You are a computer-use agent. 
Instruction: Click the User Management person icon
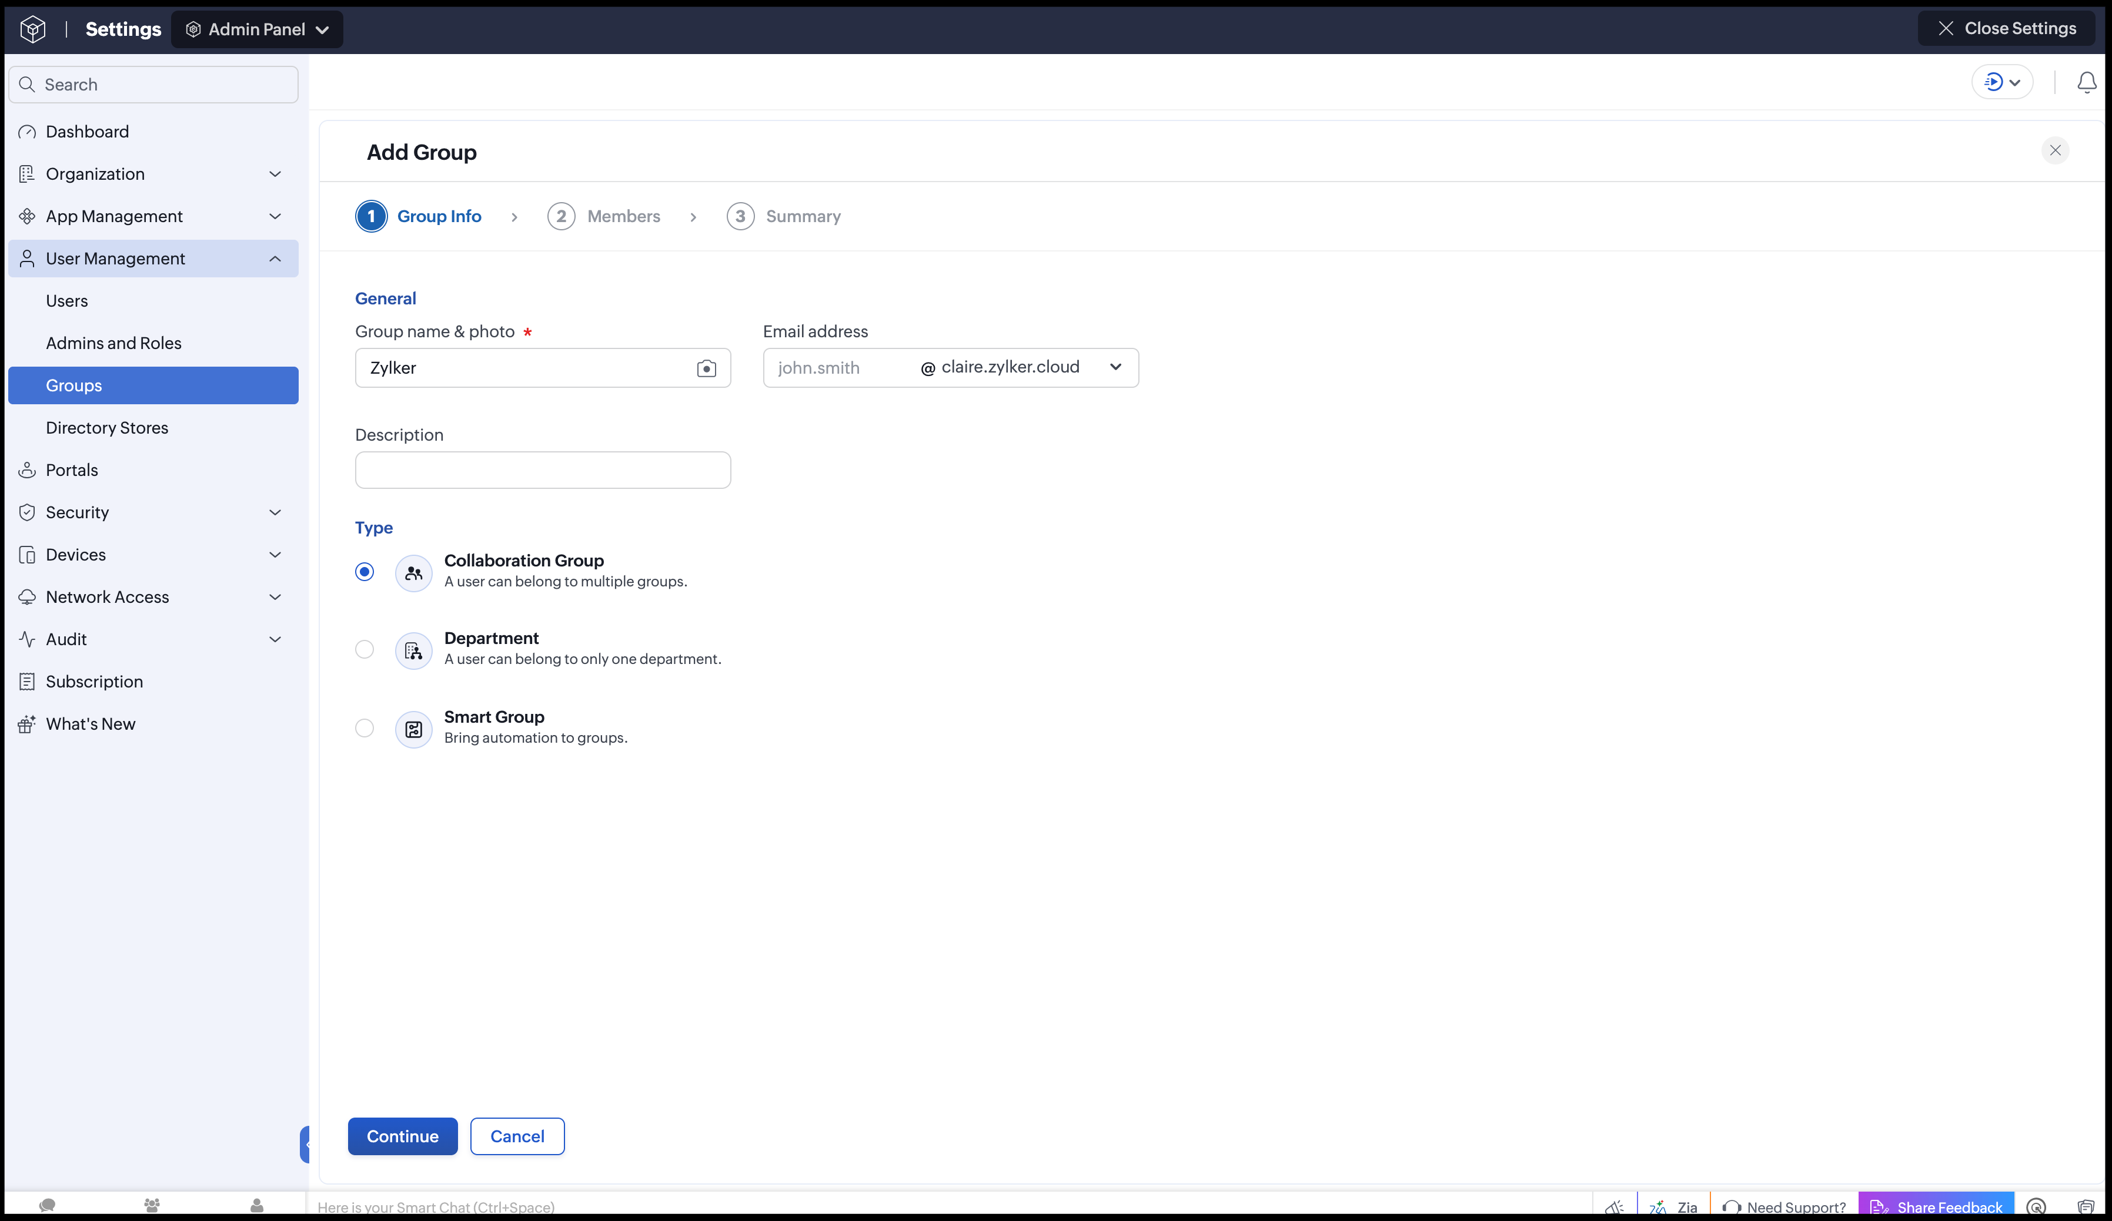tap(27, 259)
